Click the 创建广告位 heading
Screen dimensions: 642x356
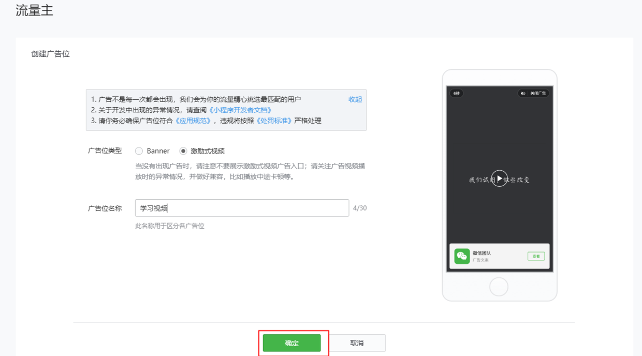click(50, 54)
